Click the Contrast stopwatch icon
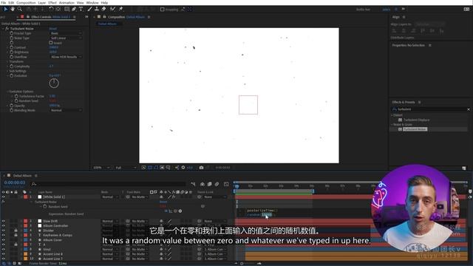473x266 pixels. pyautogui.click(x=12, y=47)
